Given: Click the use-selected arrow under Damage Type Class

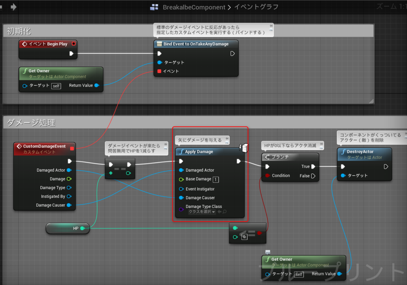Looking at the screenshot, I should tap(219, 212).
